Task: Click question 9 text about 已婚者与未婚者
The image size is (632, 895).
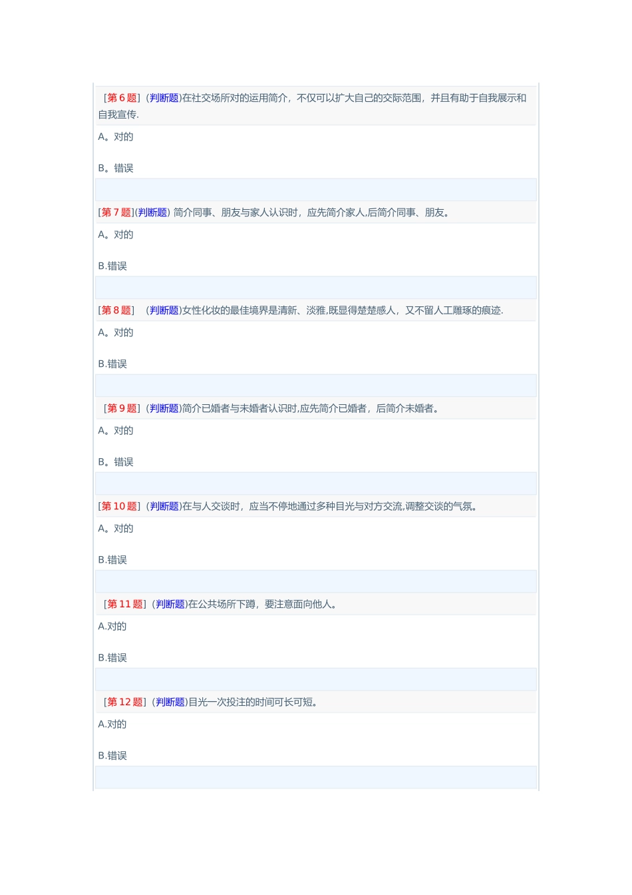Action: coord(312,408)
